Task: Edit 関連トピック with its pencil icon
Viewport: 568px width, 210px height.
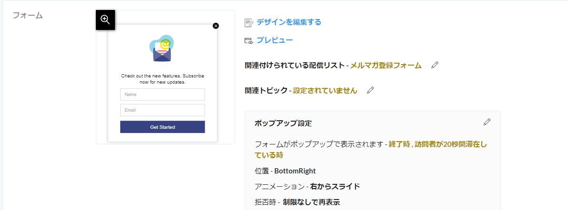Action: [370, 91]
